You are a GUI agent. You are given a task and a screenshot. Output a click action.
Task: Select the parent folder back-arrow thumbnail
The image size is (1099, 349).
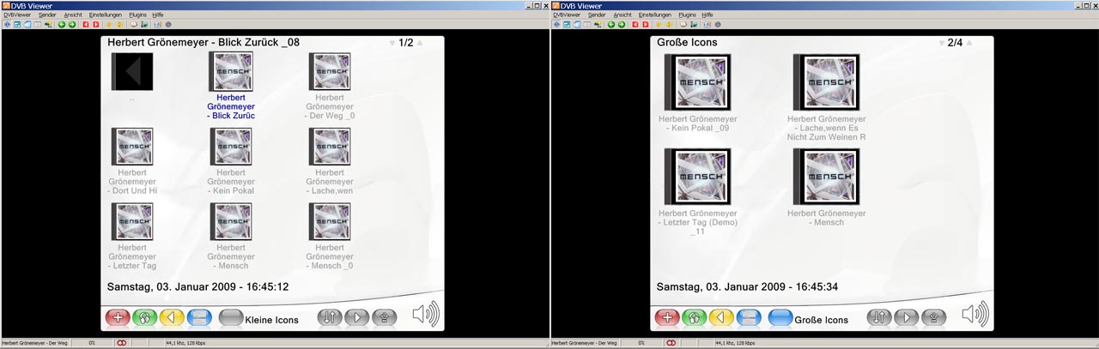(132, 72)
